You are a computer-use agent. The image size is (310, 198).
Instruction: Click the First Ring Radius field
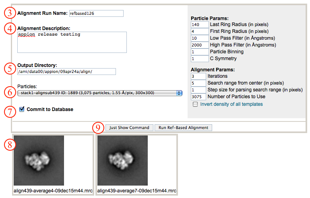199,31
